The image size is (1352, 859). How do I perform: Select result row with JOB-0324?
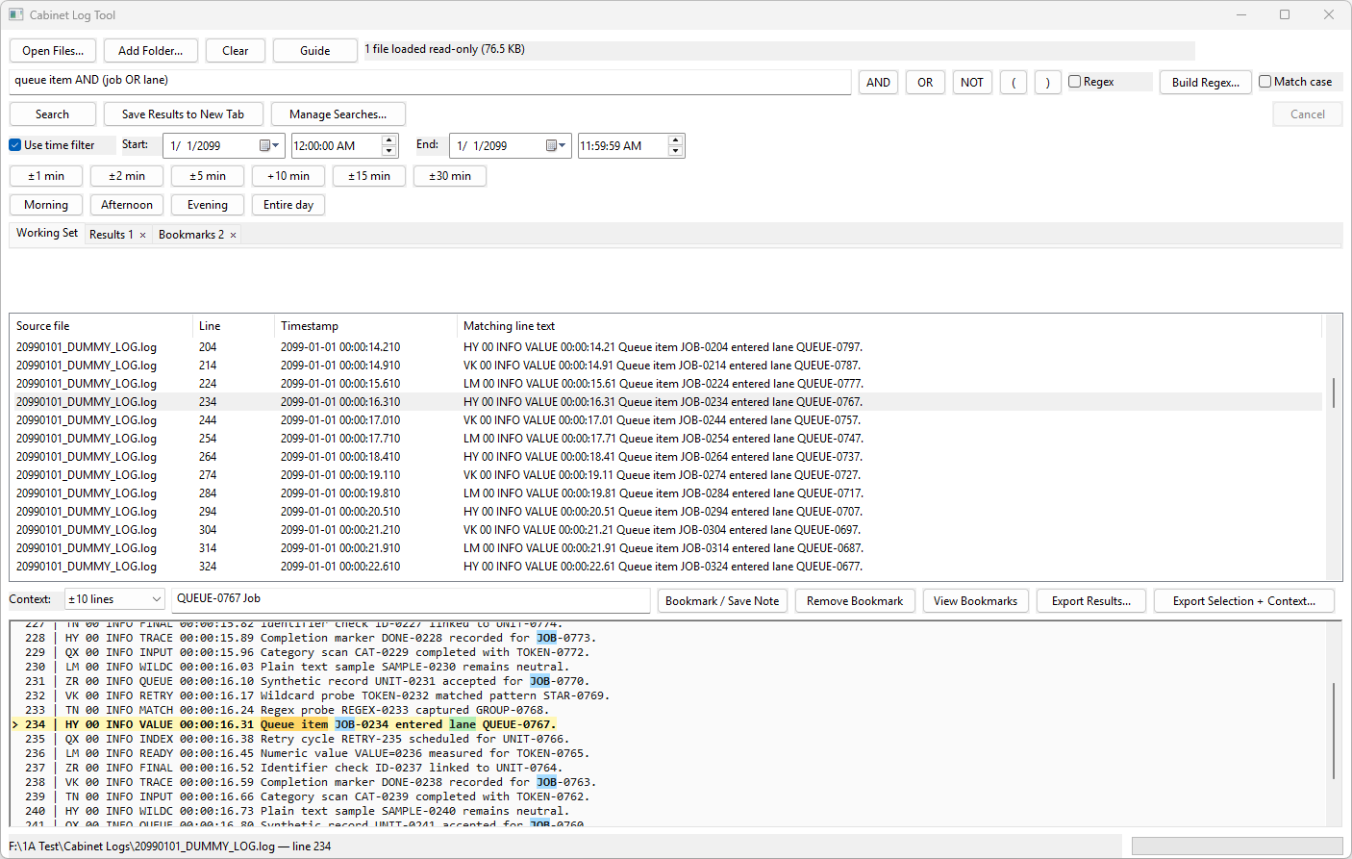click(x=666, y=567)
